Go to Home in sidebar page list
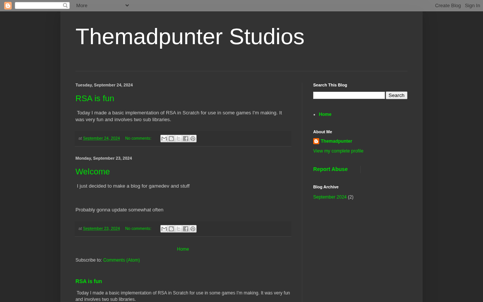 coord(325,114)
